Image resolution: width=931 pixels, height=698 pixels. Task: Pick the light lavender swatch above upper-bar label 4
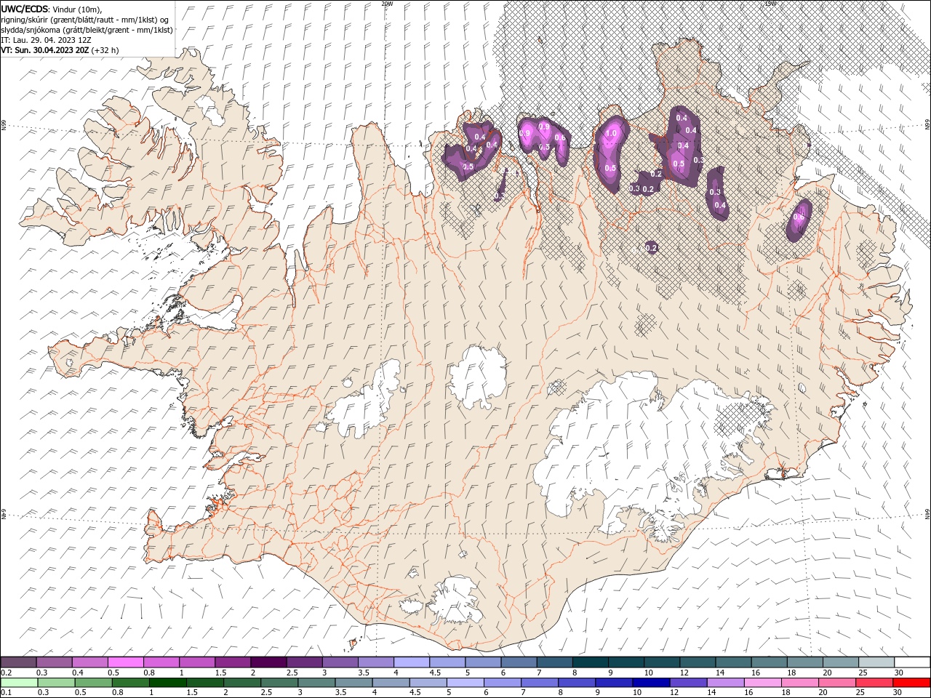(412, 662)
